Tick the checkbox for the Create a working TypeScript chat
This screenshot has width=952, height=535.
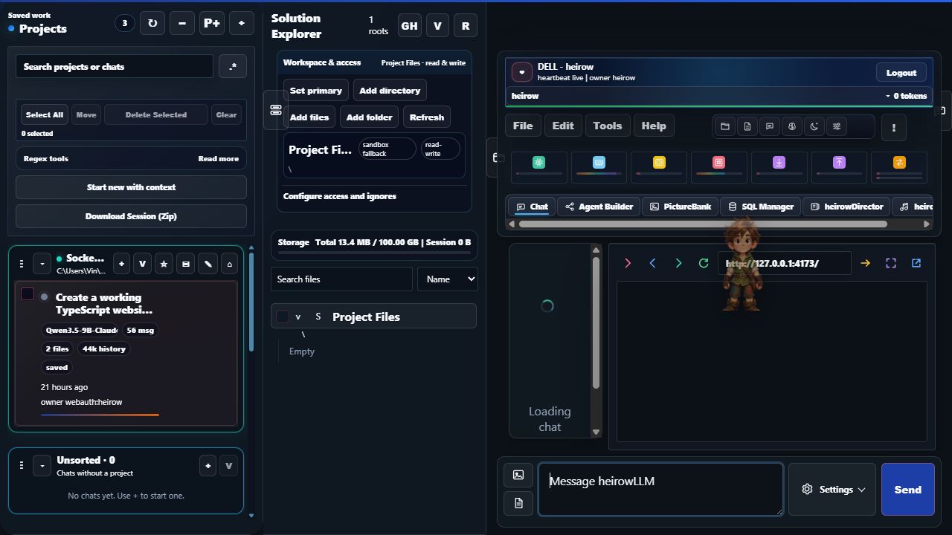pos(28,294)
